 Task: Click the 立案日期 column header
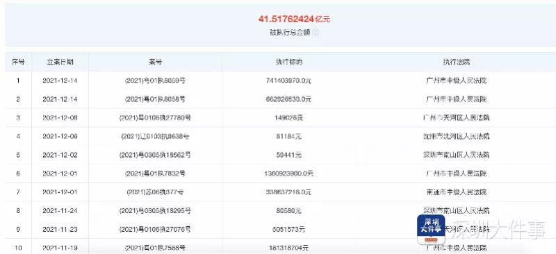pyautogui.click(x=60, y=62)
